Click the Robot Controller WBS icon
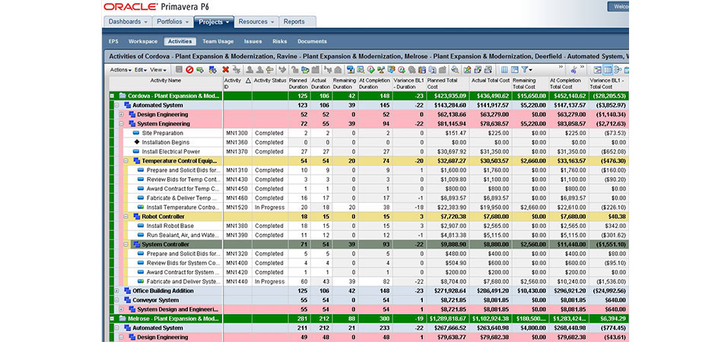 (x=135, y=216)
